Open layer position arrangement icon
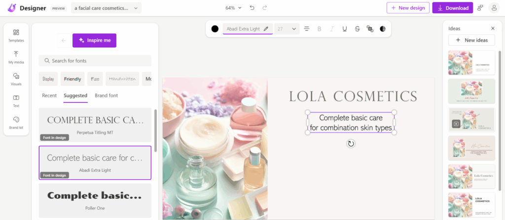The image size is (505, 220). coord(370,29)
